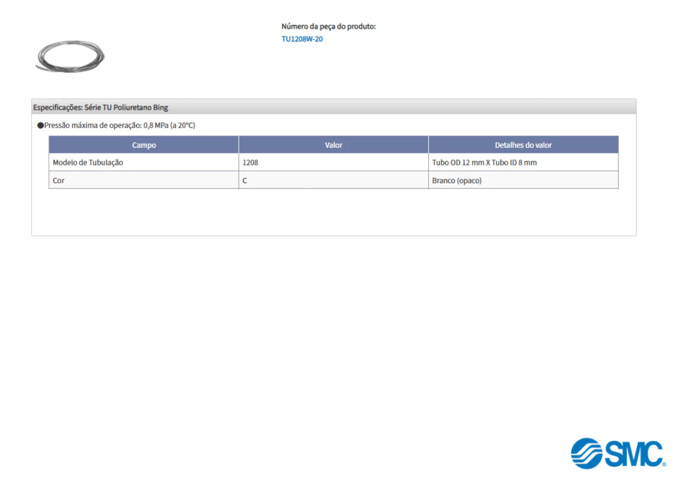Image resolution: width=698 pixels, height=492 pixels.
Task: Select the Especificações Série TU Poliuretano header
Action: [x=101, y=107]
